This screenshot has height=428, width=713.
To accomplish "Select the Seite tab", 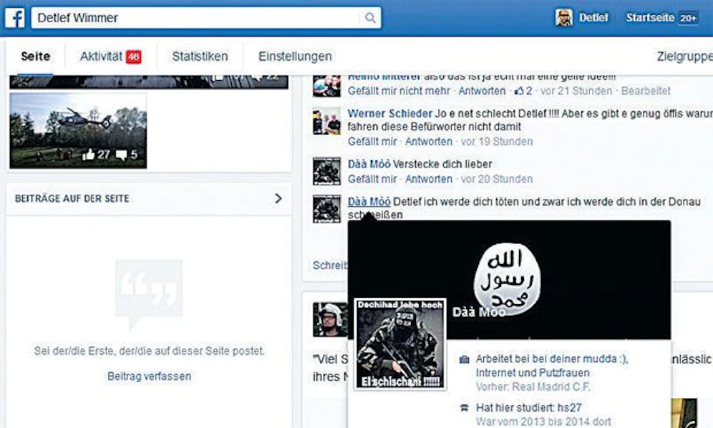I will [x=36, y=57].
